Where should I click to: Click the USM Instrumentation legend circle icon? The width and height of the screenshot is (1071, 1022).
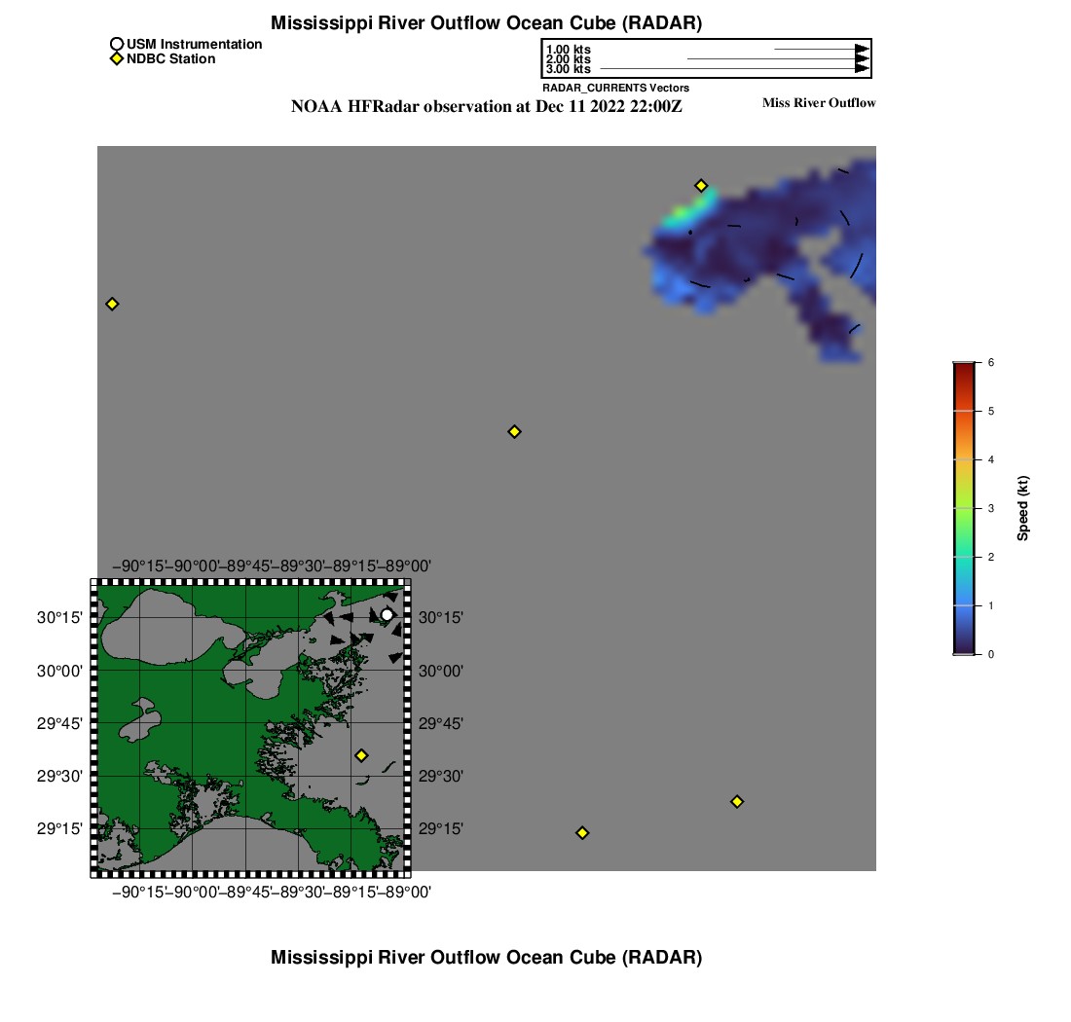pos(117,45)
